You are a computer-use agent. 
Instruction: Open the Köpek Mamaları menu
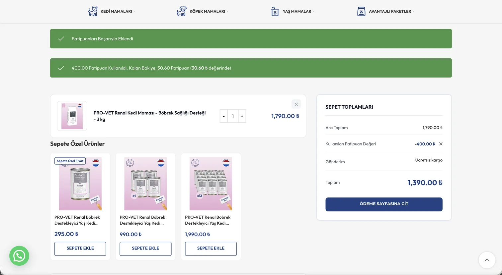tap(207, 11)
